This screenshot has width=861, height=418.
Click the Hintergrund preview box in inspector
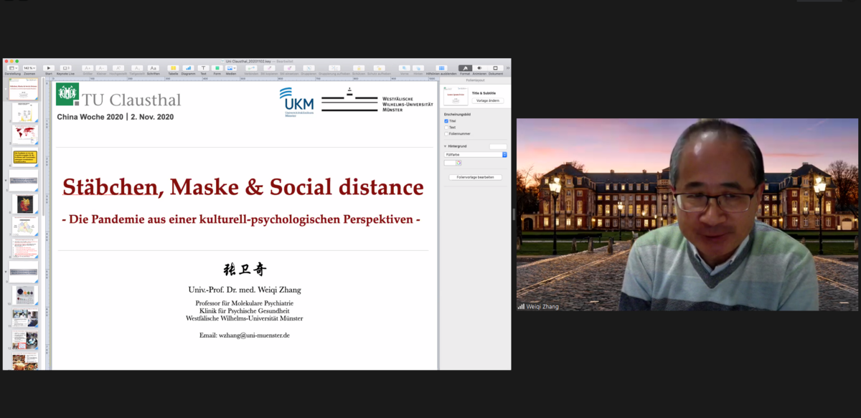coord(498,146)
